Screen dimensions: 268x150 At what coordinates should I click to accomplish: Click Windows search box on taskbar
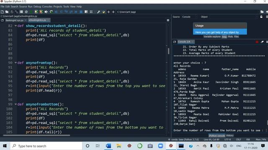pos(46,146)
